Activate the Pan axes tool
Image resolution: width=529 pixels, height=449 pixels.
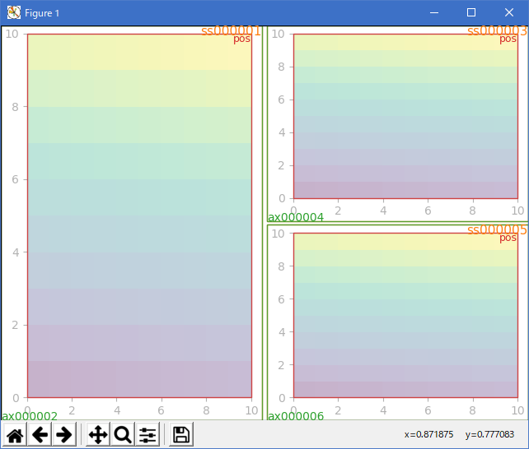coord(98,434)
